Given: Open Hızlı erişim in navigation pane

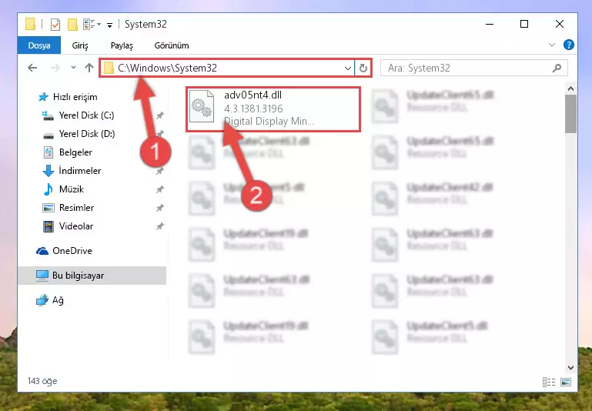Looking at the screenshot, I should pos(67,97).
